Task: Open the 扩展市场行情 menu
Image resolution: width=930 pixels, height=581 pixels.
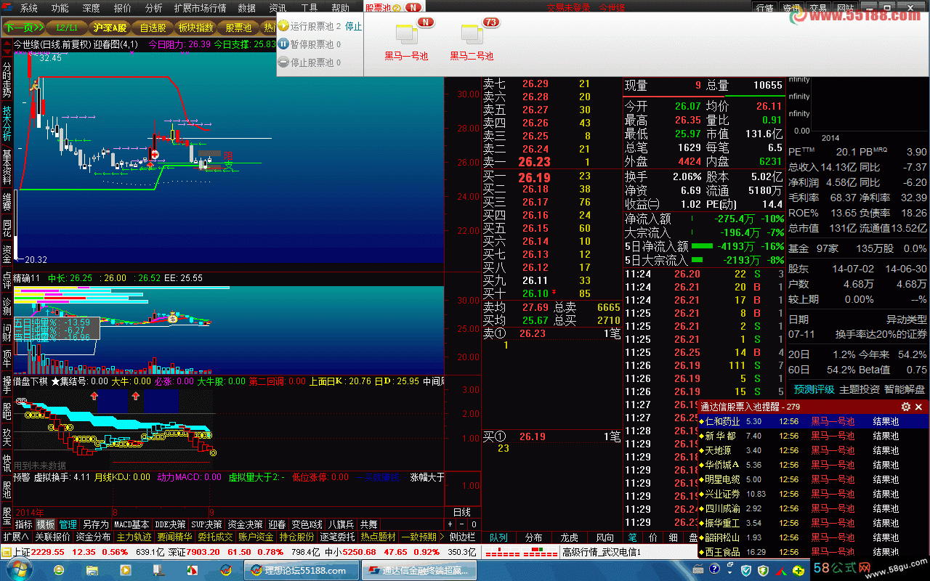Action: click(x=201, y=8)
